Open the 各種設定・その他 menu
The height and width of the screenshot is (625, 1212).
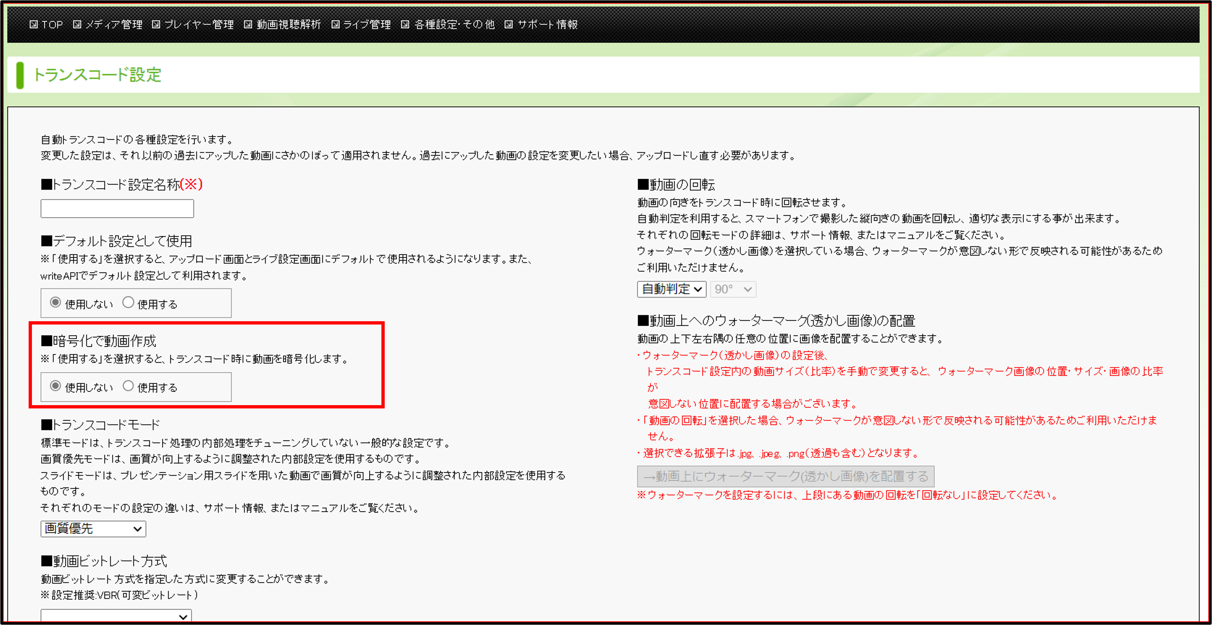[454, 24]
